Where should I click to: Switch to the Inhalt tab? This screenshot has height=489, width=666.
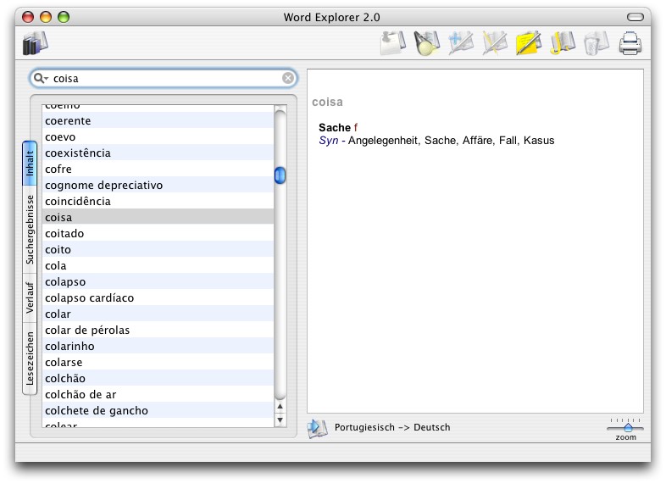click(x=30, y=164)
